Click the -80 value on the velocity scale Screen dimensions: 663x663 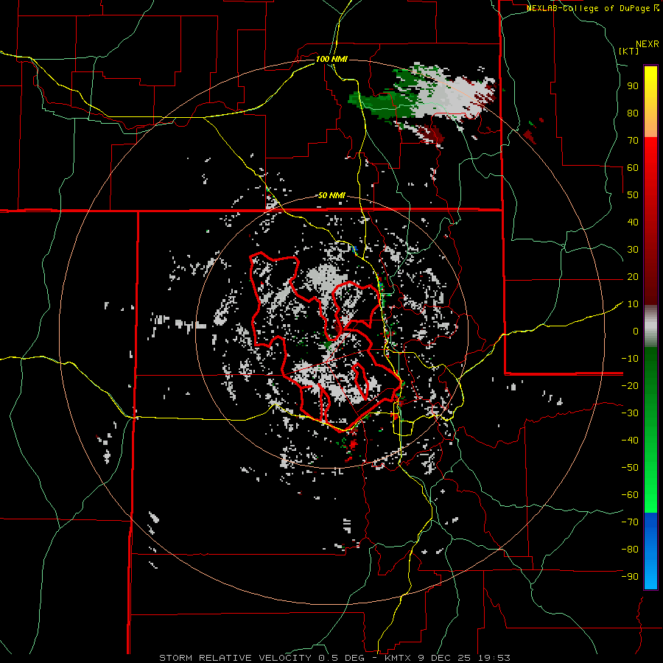pyautogui.click(x=630, y=550)
